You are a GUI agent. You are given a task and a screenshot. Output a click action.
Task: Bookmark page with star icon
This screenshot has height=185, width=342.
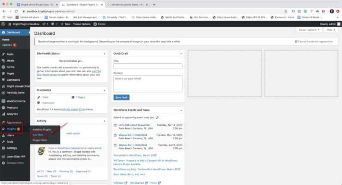[286, 11]
